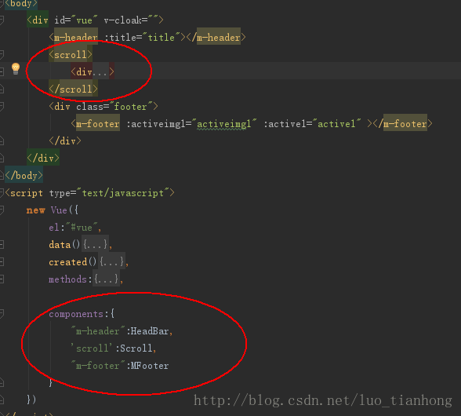Image resolution: width=461 pixels, height=416 pixels.
Task: Click the components property key
Action: pos(76,314)
